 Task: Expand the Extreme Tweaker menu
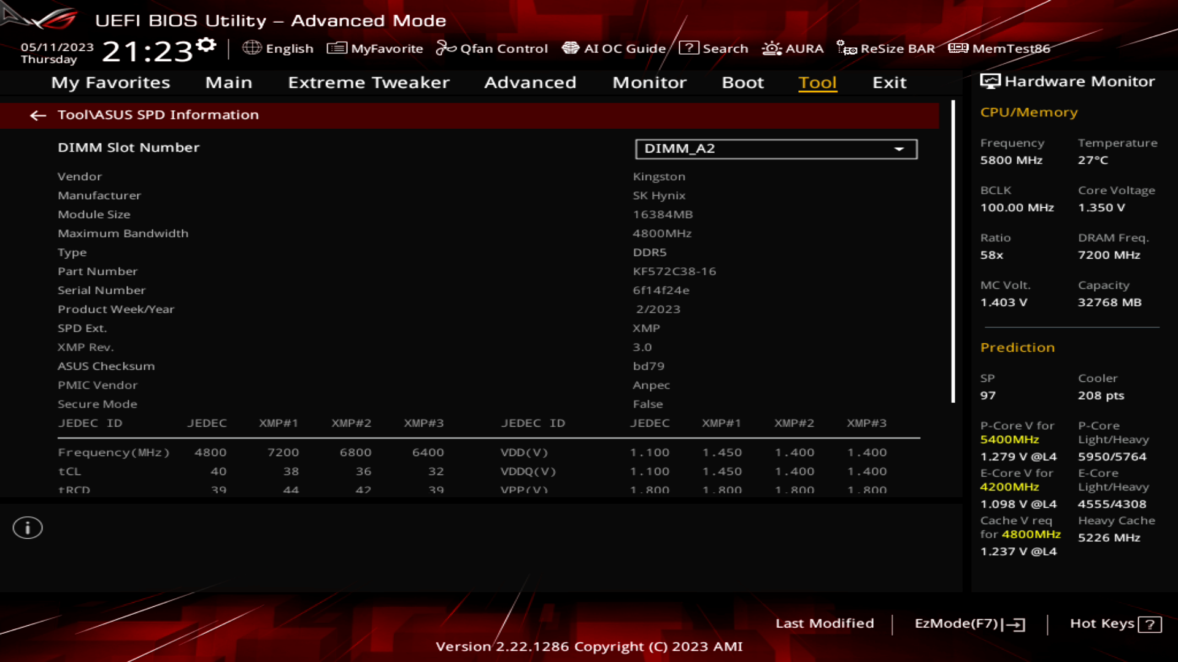(x=369, y=82)
